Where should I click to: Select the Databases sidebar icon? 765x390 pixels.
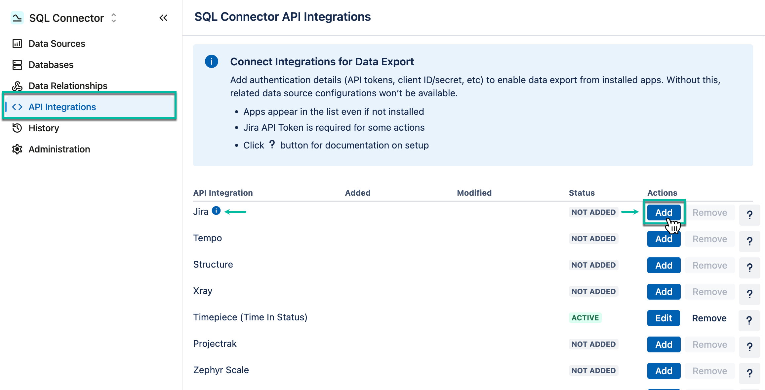coord(17,65)
